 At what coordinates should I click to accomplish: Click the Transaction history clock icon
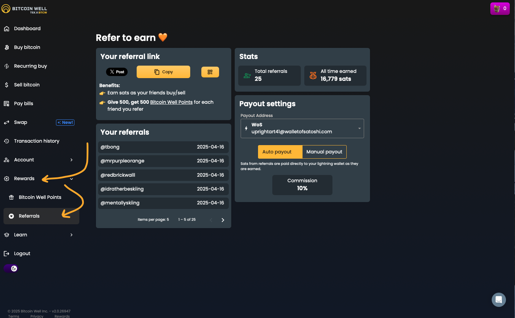[x=7, y=141]
